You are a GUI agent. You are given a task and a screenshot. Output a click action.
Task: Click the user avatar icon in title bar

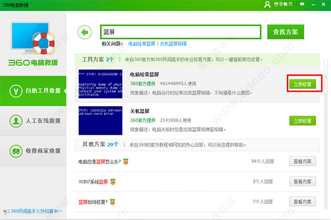coord(268,4)
